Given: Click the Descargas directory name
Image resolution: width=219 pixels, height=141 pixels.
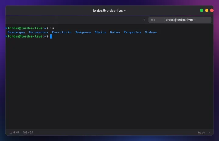Looking at the screenshot, I should (16, 32).
